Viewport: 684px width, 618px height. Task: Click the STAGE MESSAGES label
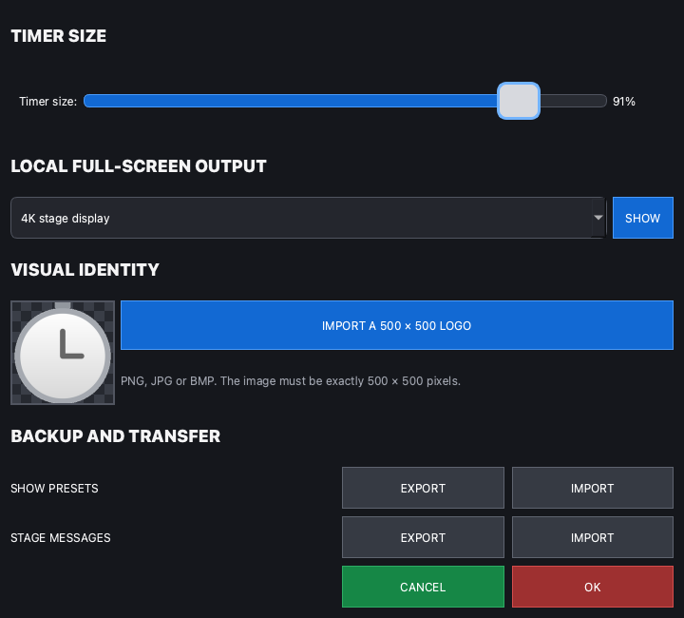61,537
